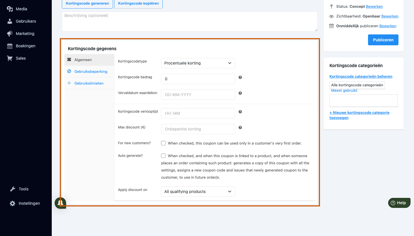The height and width of the screenshot is (236, 414).
Task: Click the Vervaldatum waardebon date field
Action: 198,95
